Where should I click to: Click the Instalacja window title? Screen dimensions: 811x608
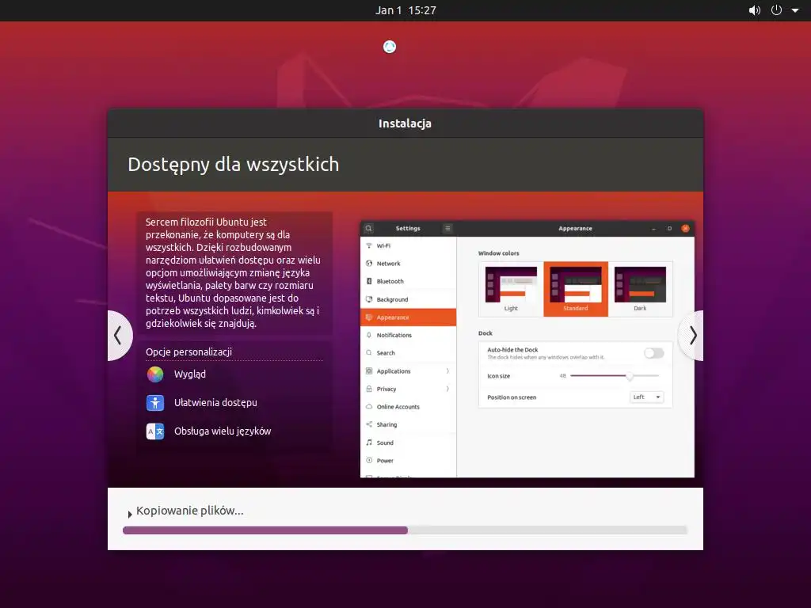pyautogui.click(x=405, y=123)
